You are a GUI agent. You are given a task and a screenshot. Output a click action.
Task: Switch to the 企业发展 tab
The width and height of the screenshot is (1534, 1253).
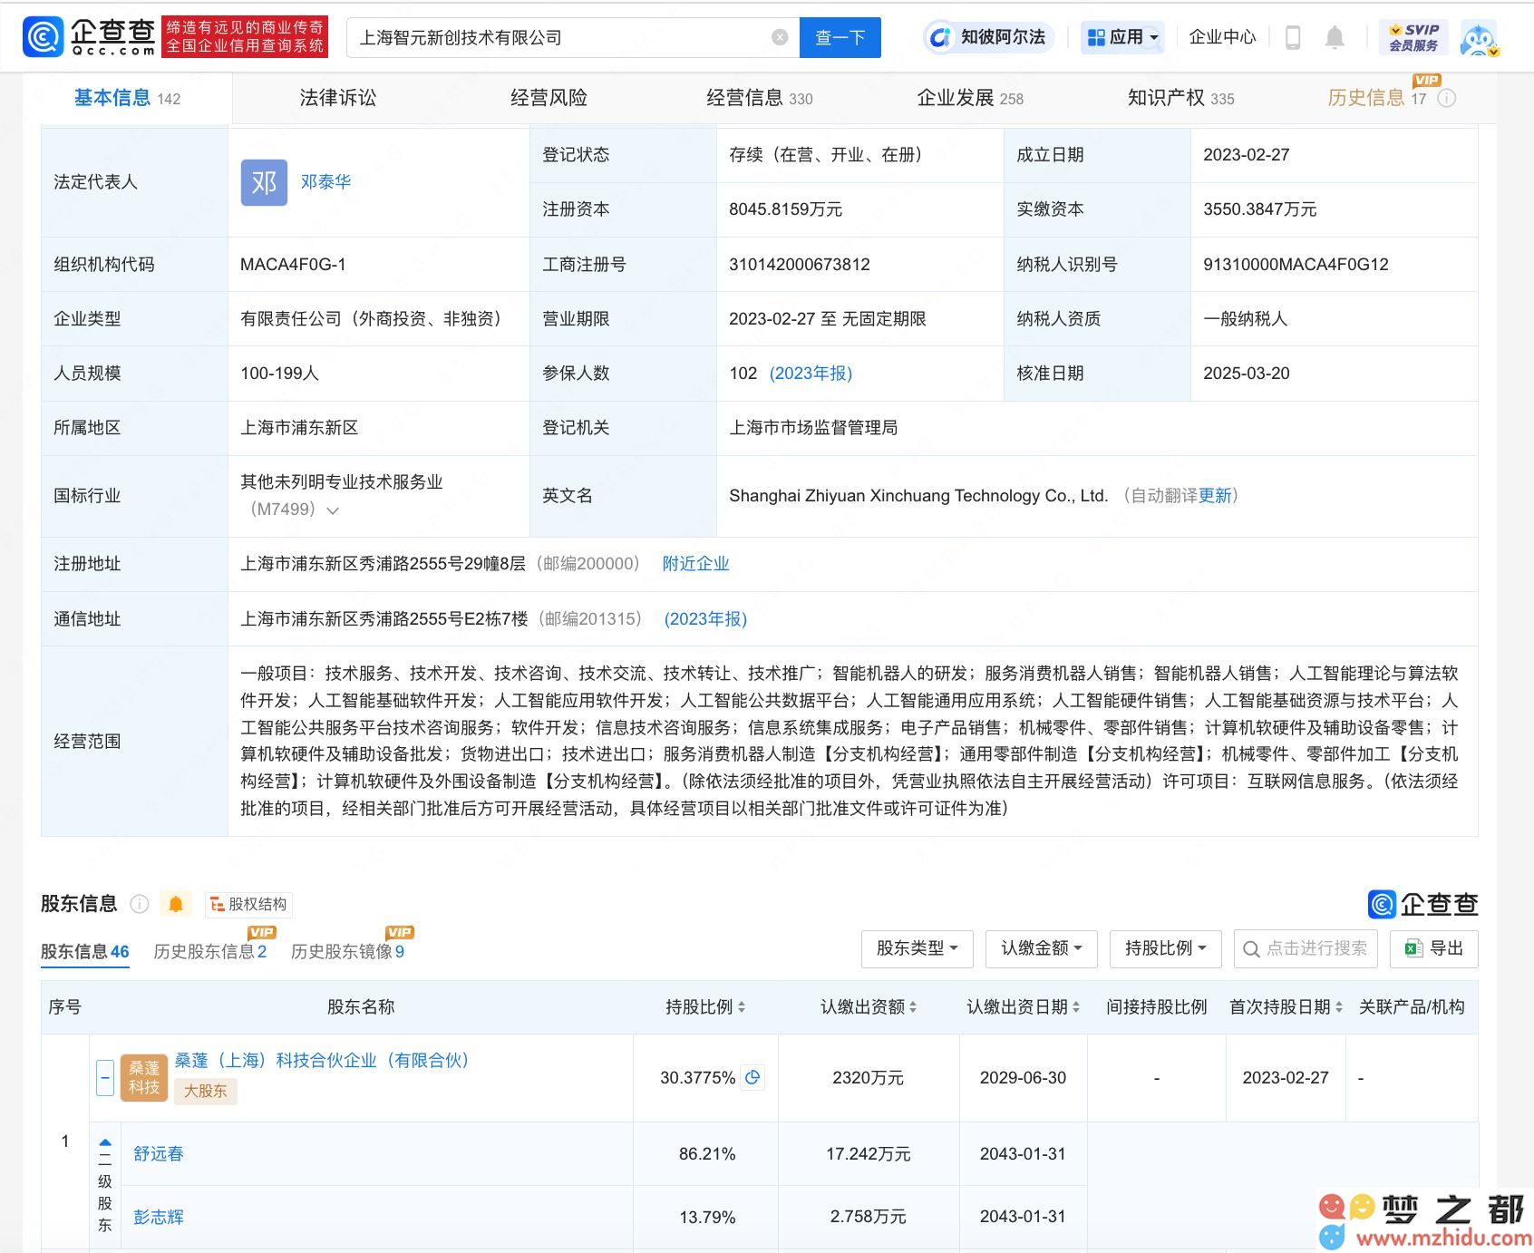click(970, 98)
